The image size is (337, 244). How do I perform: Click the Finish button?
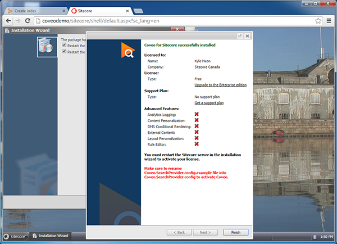click(236, 232)
